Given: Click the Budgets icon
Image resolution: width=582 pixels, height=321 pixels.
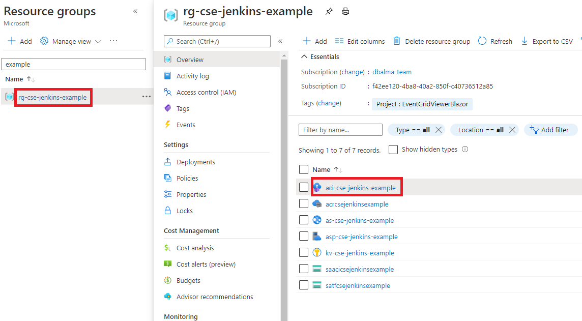Looking at the screenshot, I should pyautogui.click(x=168, y=280).
